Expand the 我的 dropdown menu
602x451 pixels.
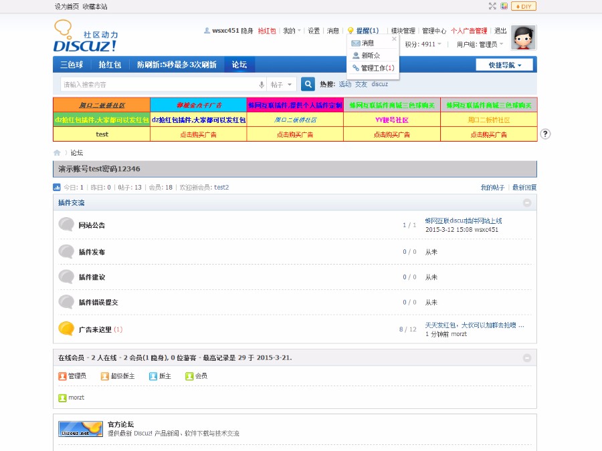click(x=292, y=31)
